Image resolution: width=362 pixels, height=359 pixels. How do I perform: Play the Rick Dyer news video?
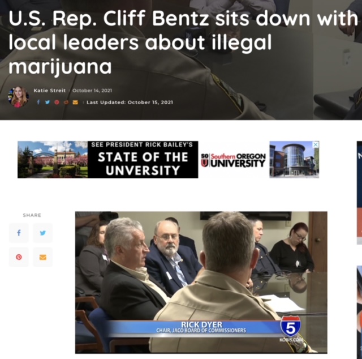[x=201, y=282]
